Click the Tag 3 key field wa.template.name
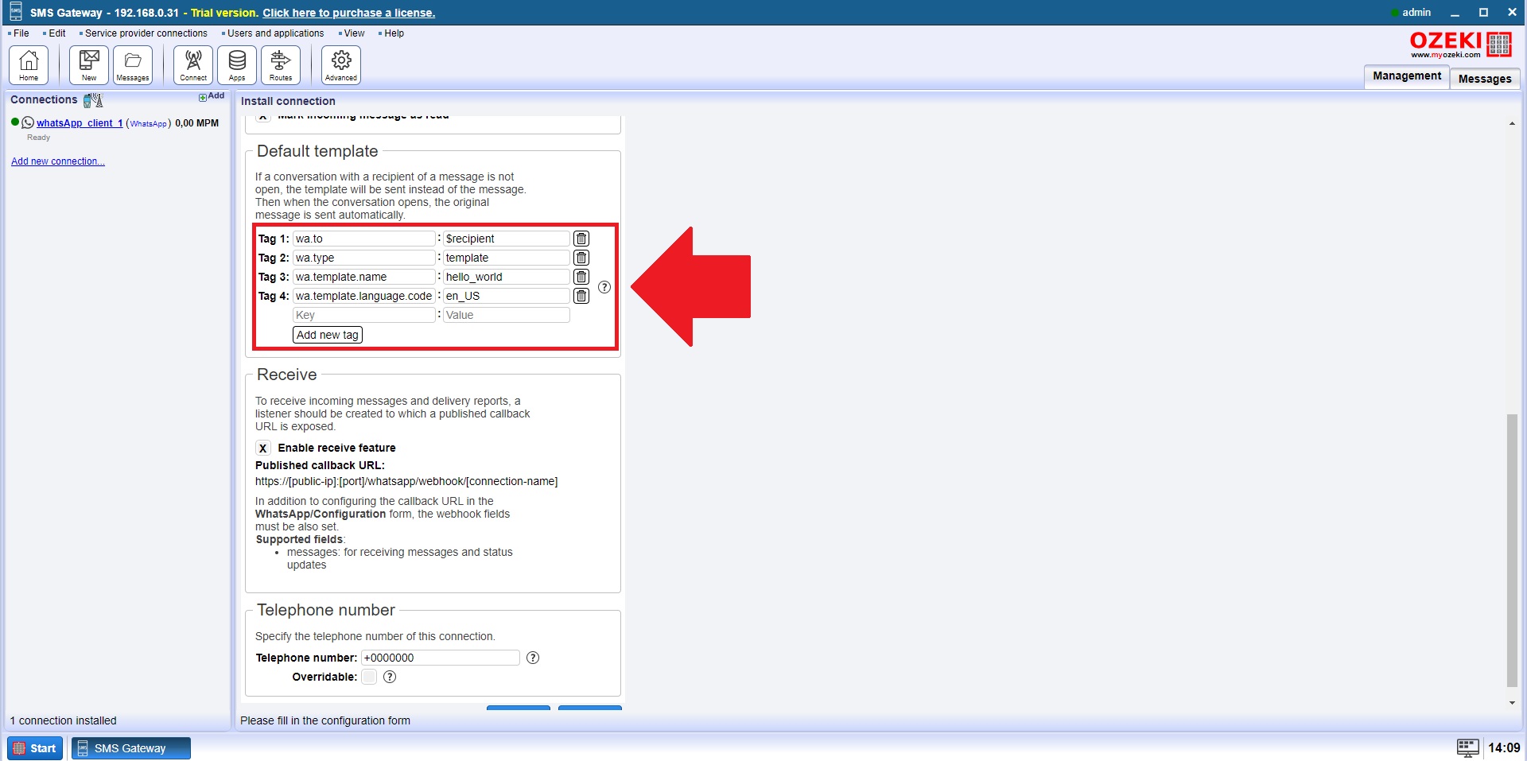Image resolution: width=1527 pixels, height=761 pixels. point(364,277)
